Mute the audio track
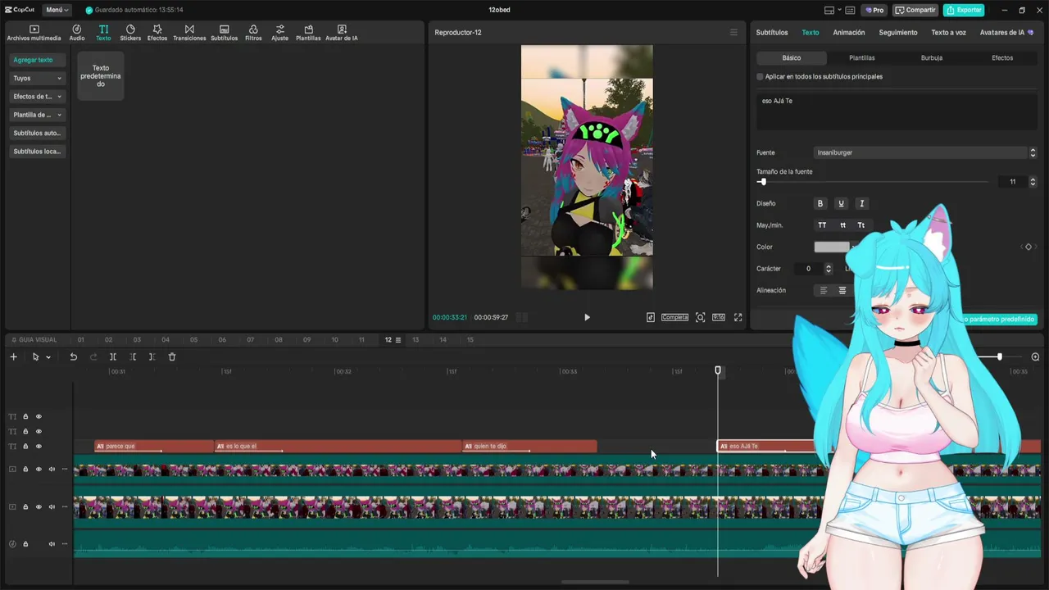Image resolution: width=1049 pixels, height=590 pixels. pos(52,543)
